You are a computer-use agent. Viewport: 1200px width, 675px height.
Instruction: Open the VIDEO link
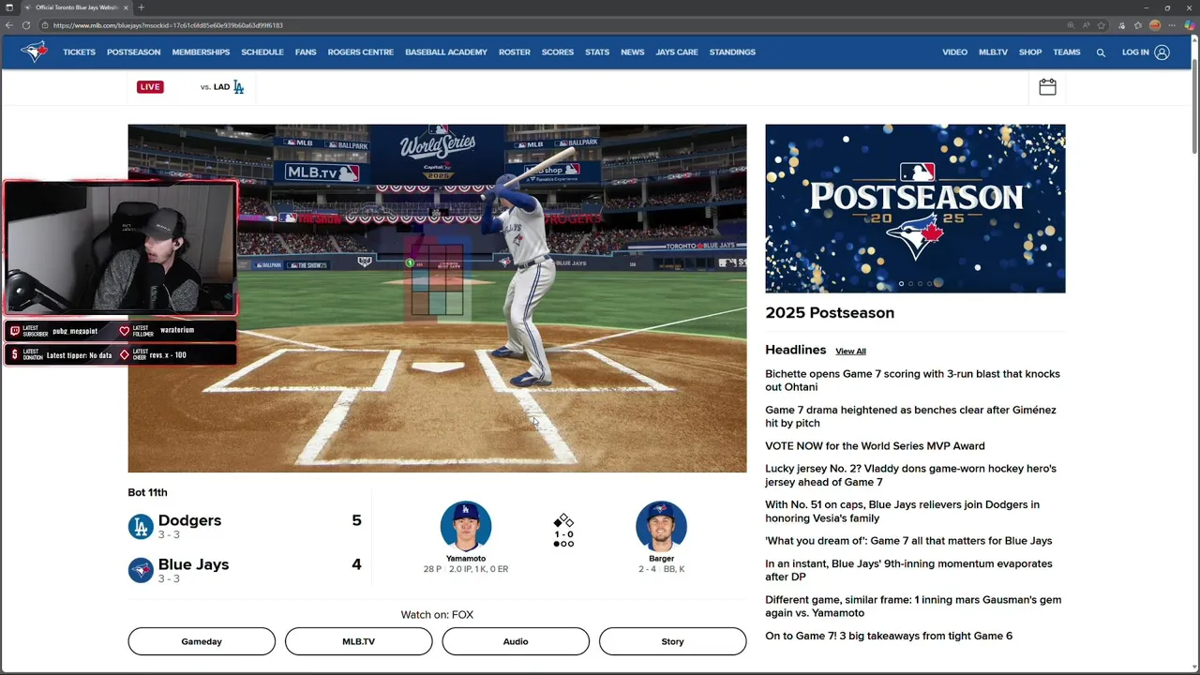954,52
